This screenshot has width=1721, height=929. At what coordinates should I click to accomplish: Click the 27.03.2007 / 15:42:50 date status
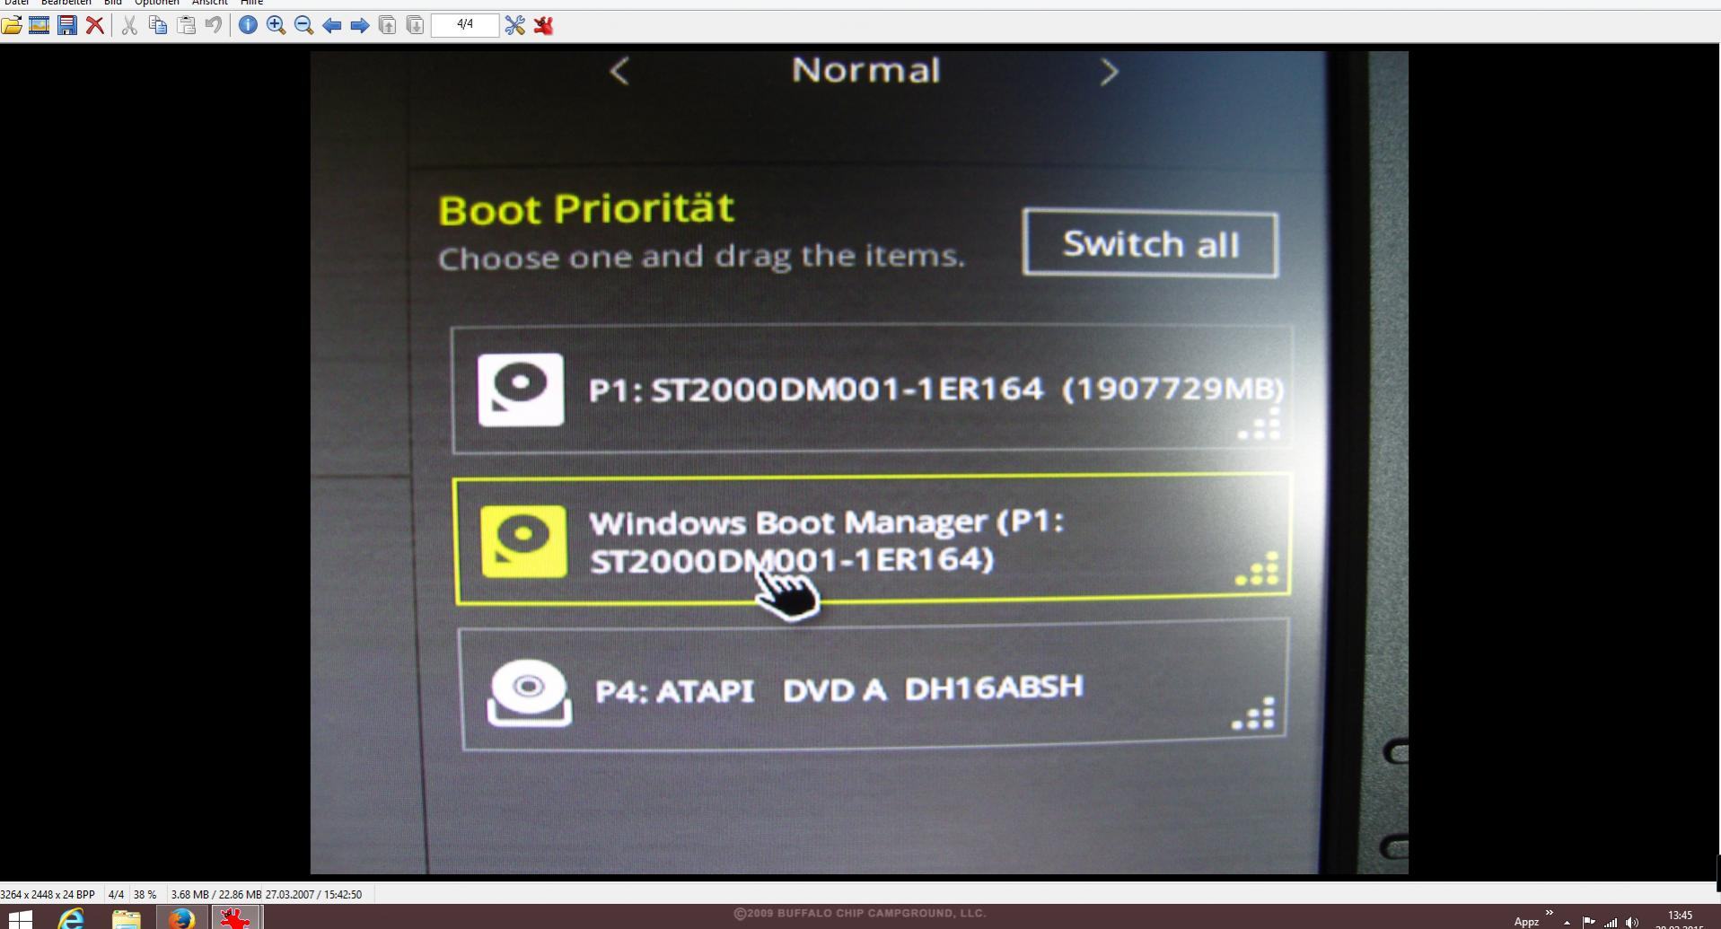point(313,895)
